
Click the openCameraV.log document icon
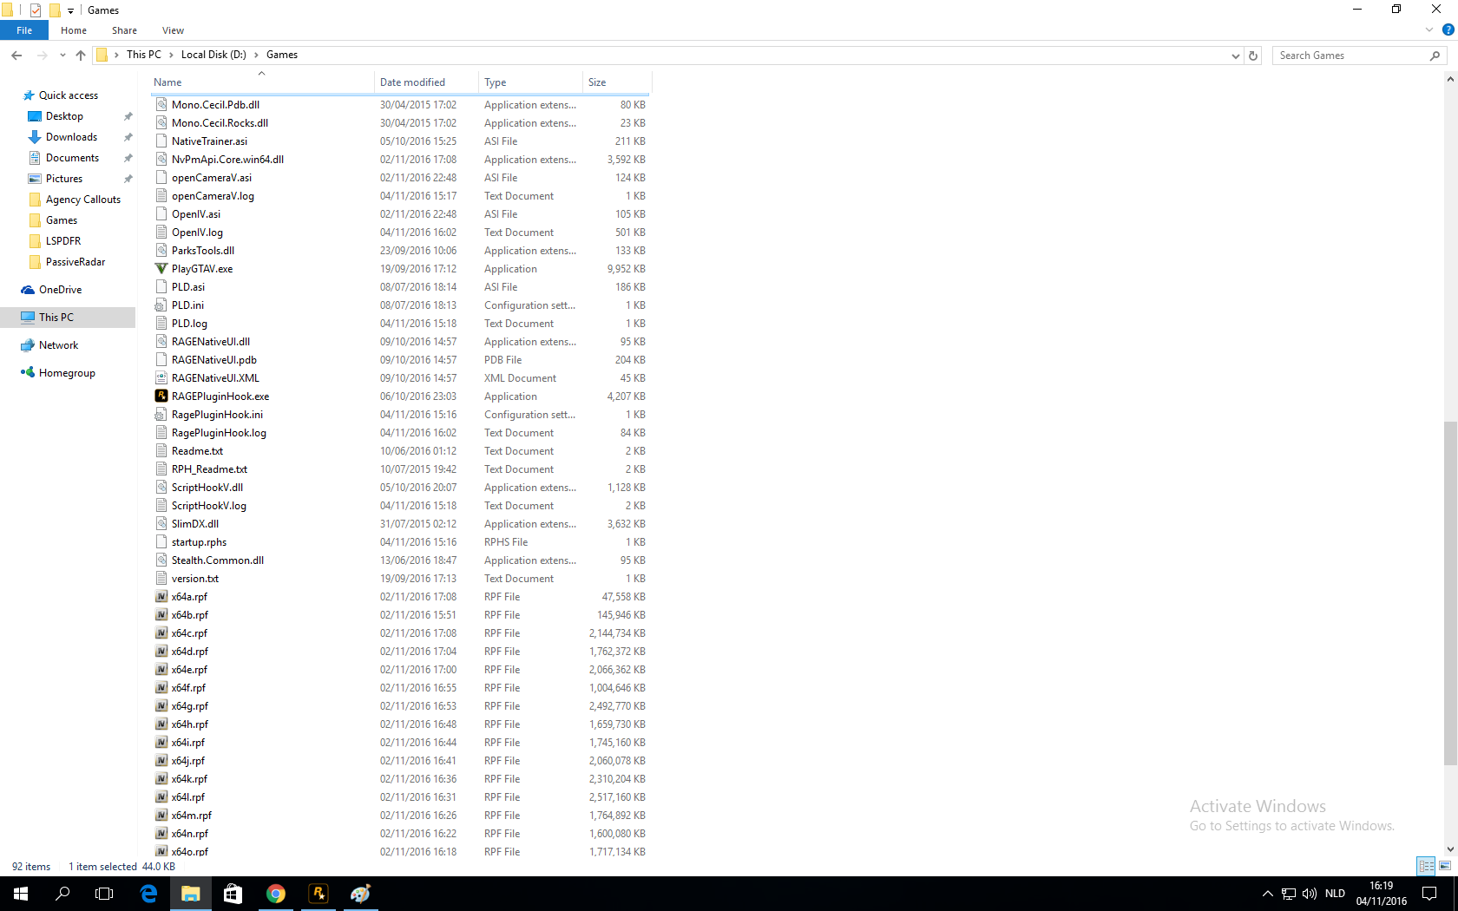161,196
